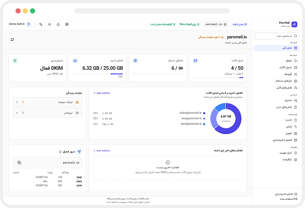Click the گواهینامه معتبر است certificate badge
Viewport: 305px width, 208px height.
[163, 24]
